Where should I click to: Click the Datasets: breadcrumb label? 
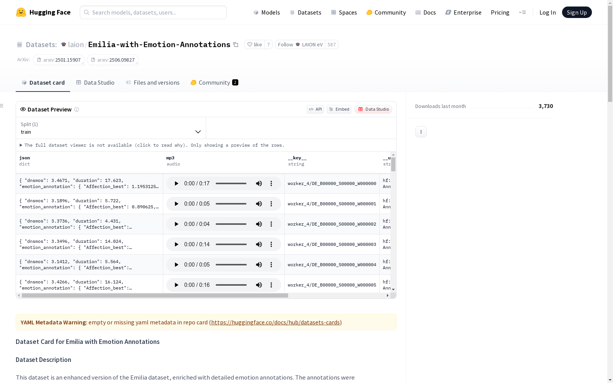(x=41, y=44)
